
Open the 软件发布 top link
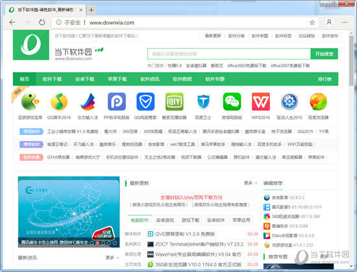click(x=330, y=36)
